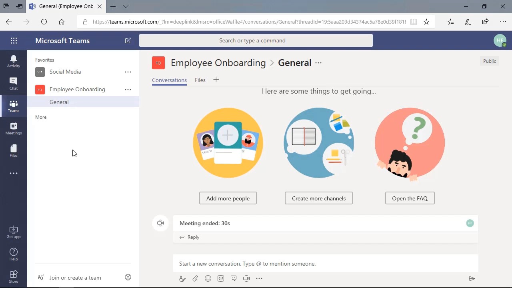Open channel management via the gear icon
The width and height of the screenshot is (512, 288).
click(128, 277)
